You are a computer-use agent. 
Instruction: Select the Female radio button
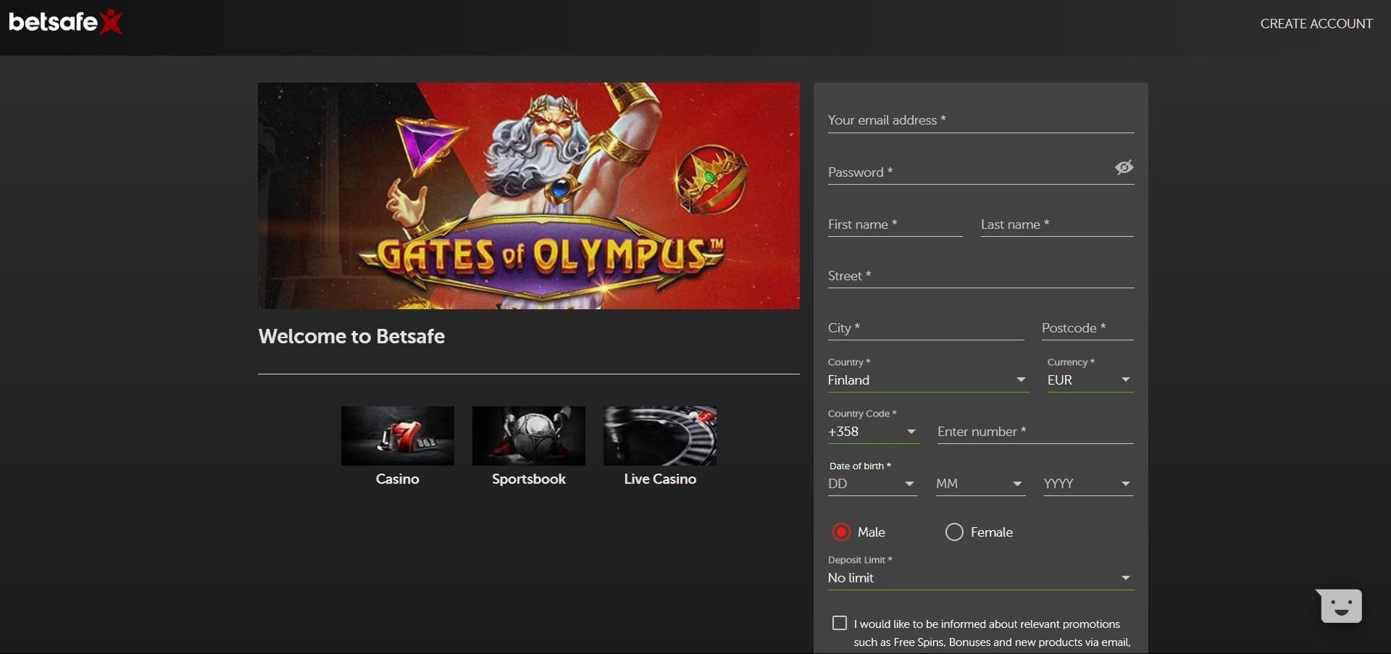954,532
